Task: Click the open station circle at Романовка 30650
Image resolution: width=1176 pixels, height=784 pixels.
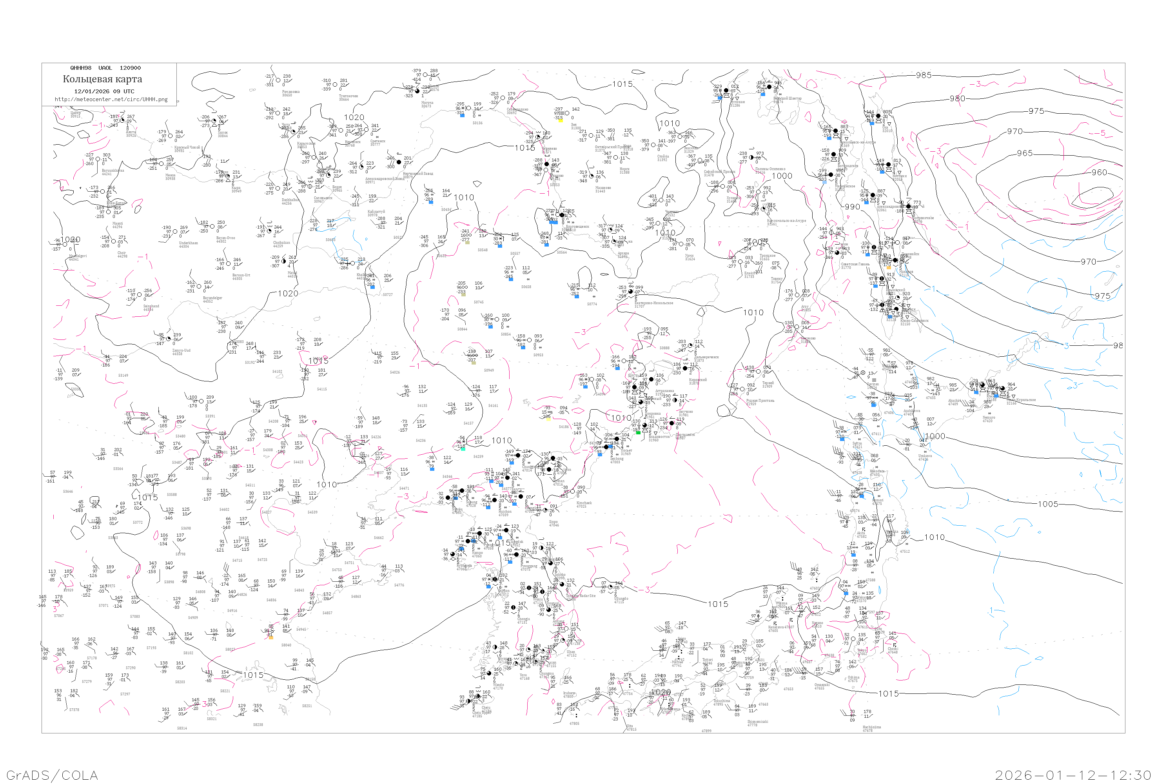Action: point(278,80)
